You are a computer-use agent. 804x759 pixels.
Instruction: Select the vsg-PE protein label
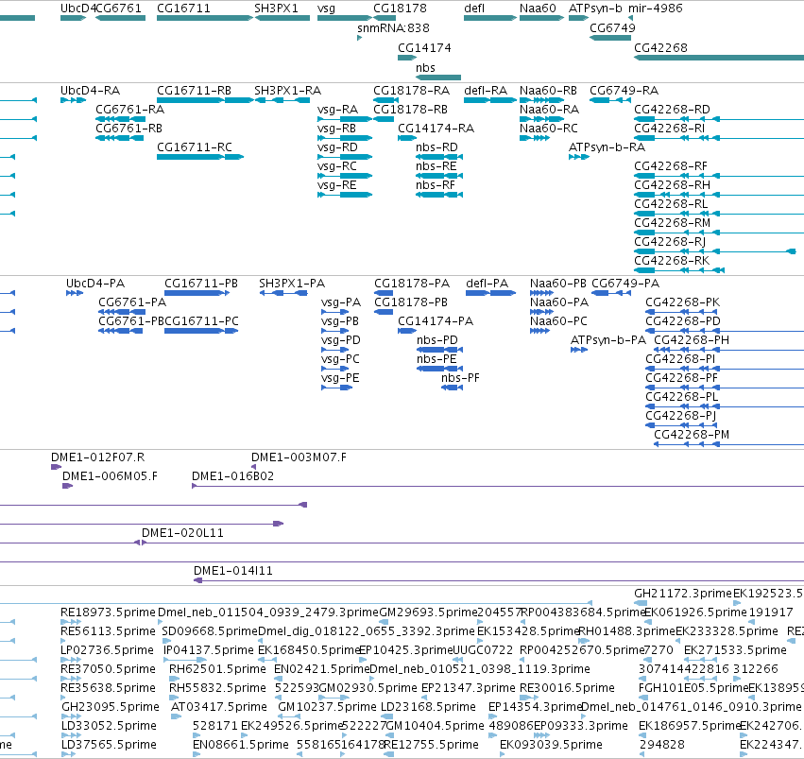click(340, 378)
